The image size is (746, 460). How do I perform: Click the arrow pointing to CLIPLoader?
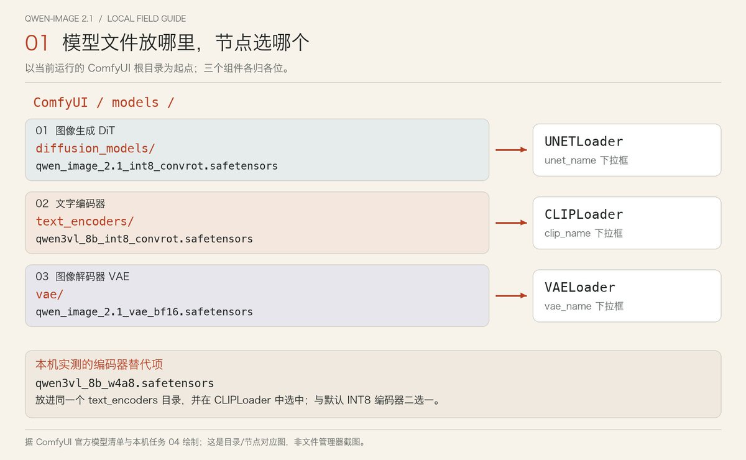(511, 223)
